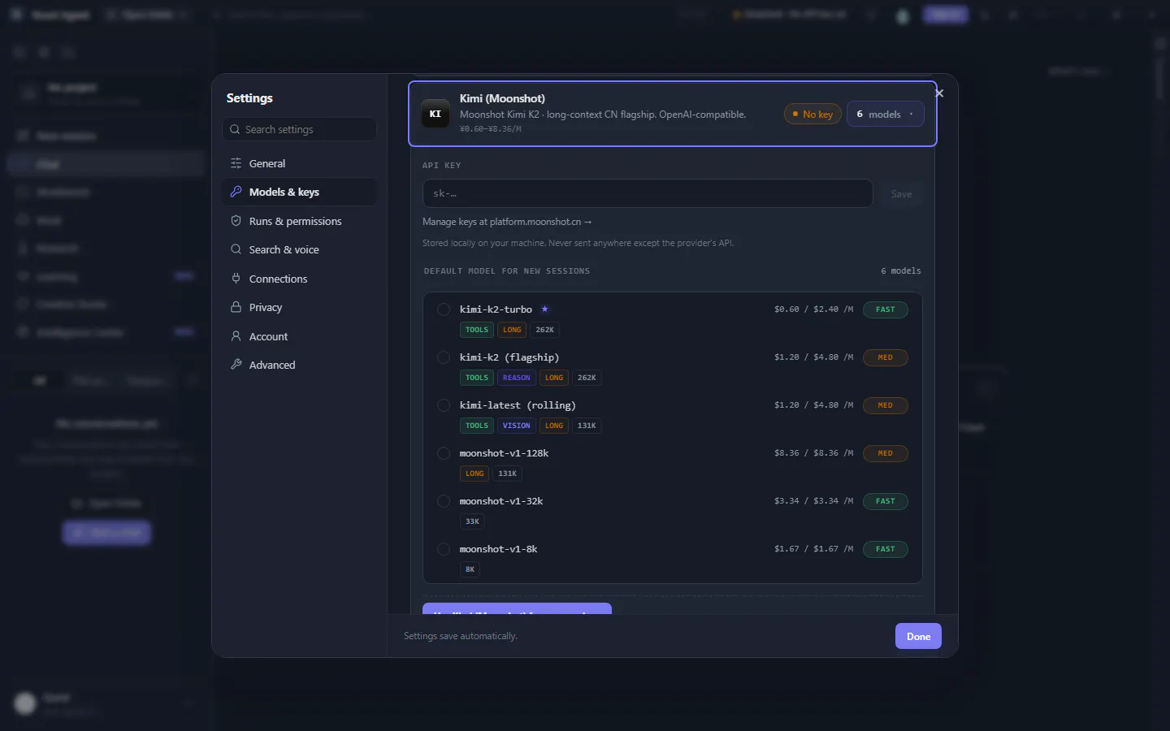
Task: Click the shield icon beside Runs & permissions
Action: (236, 221)
